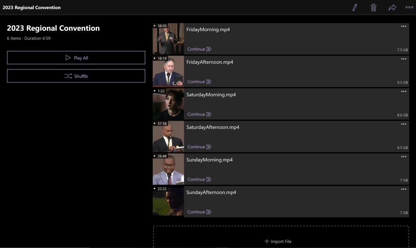The image size is (416, 248).
Task: Open the options menu for SundayMorning.mp4
Action: point(404,156)
